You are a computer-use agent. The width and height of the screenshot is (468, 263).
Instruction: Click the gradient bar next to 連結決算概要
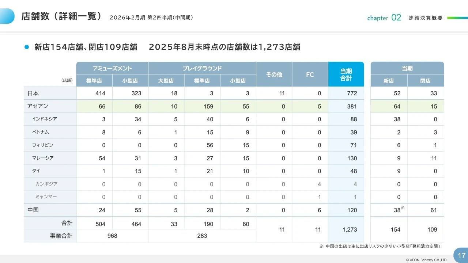pos(457,18)
